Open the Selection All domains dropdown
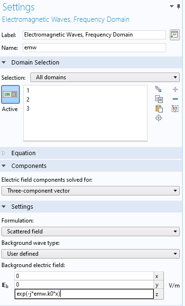The width and height of the screenshot is (185, 306). [105, 77]
